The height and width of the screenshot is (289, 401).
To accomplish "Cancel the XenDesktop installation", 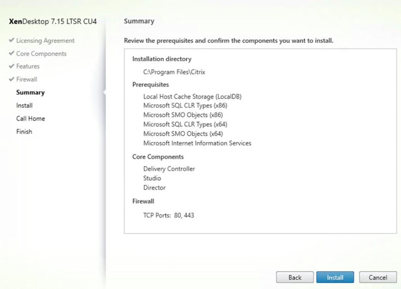I will [x=378, y=277].
